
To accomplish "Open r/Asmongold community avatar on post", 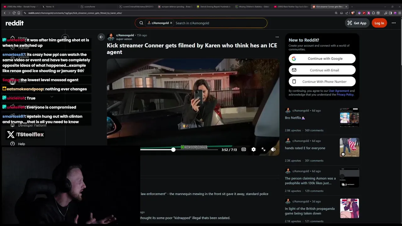I will click(111, 37).
